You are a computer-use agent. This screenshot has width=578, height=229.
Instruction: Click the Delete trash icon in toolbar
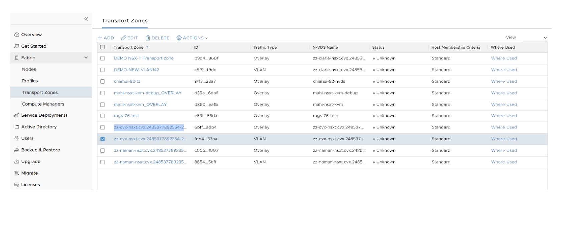[148, 38]
